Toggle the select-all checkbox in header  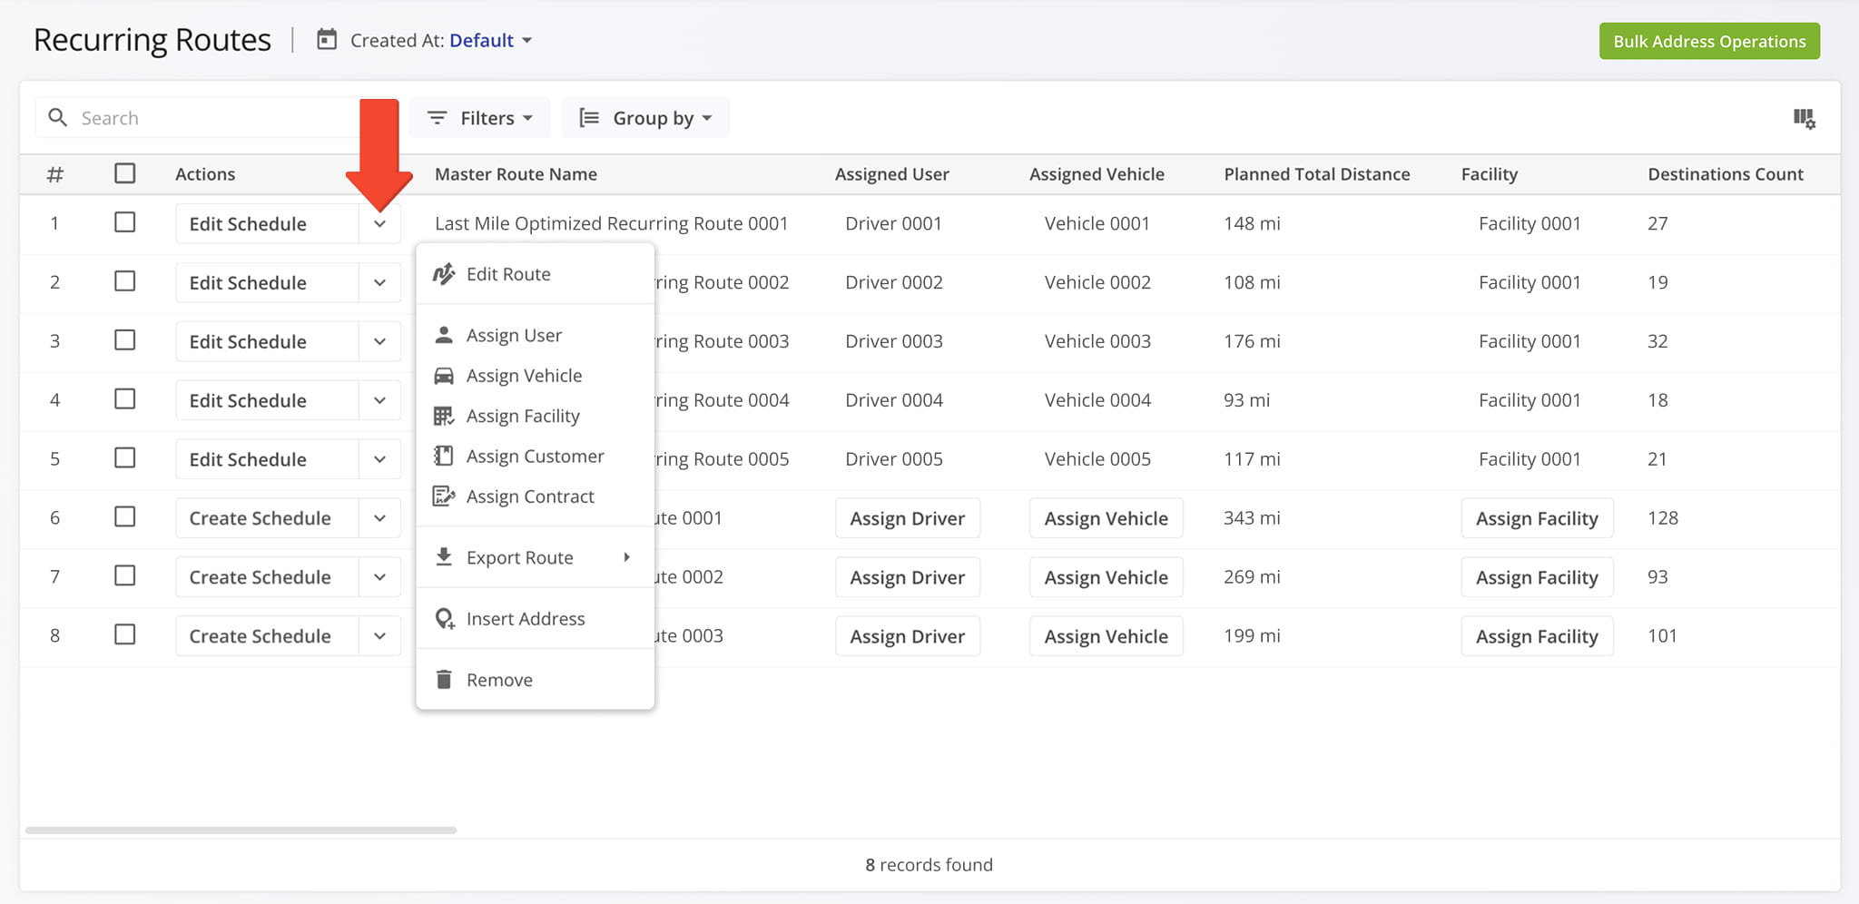[x=125, y=172]
